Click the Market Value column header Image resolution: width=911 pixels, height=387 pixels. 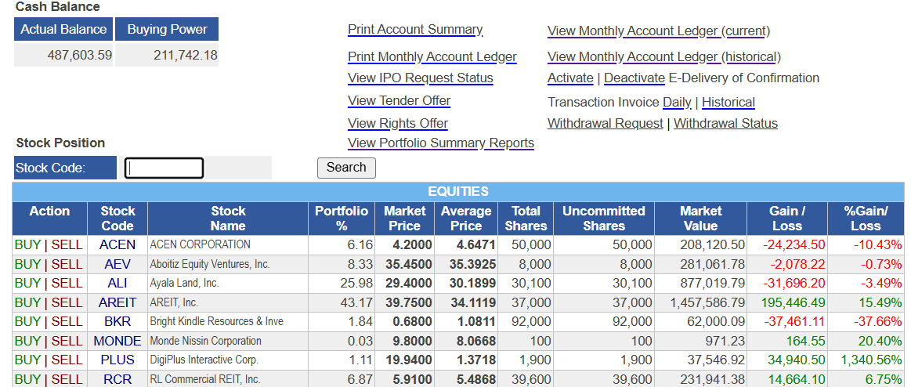[701, 219]
